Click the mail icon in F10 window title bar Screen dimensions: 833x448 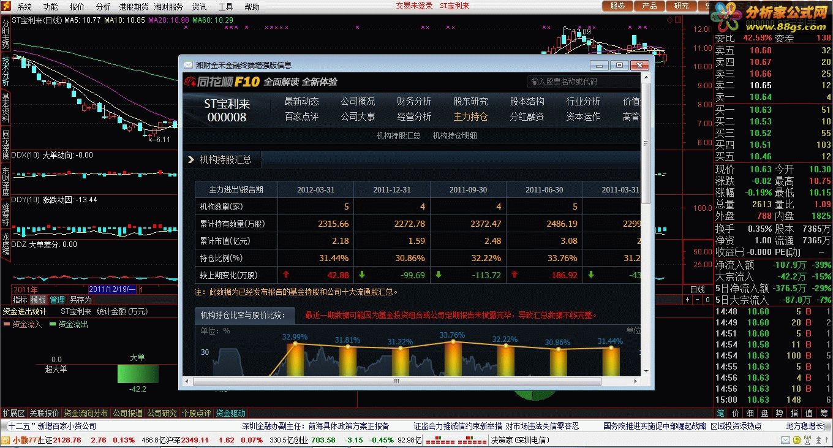pyautogui.click(x=187, y=64)
